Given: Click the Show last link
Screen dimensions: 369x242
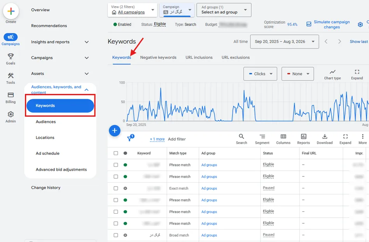Looking at the screenshot, I should coord(359,41).
